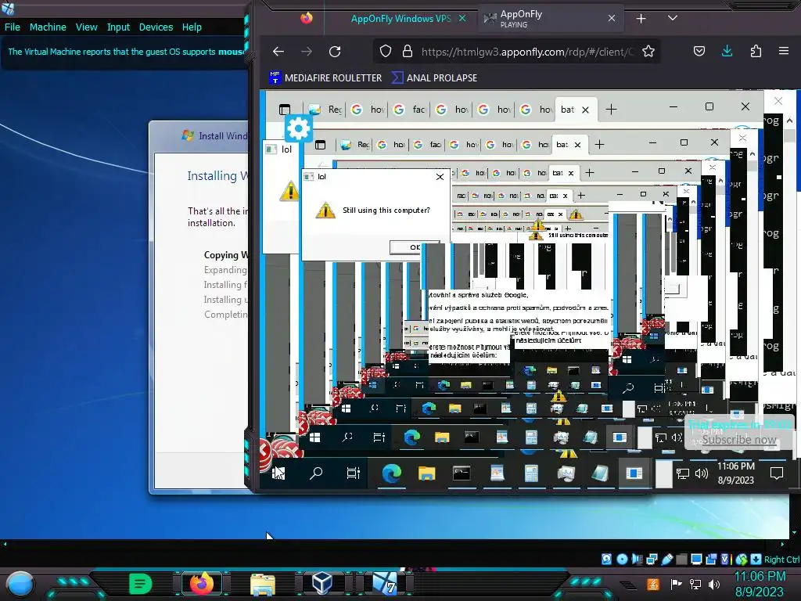
Task: Go forward in Firefox
Action: 307,52
